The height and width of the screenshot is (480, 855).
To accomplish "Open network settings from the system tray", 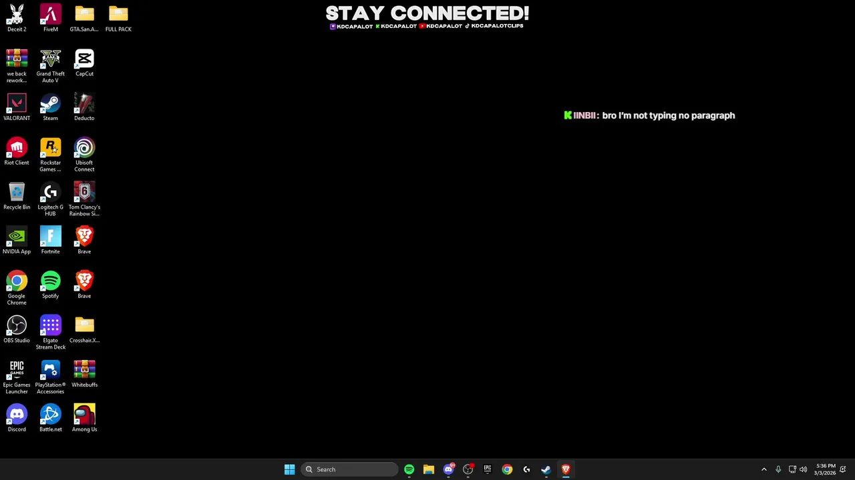I will (x=792, y=469).
